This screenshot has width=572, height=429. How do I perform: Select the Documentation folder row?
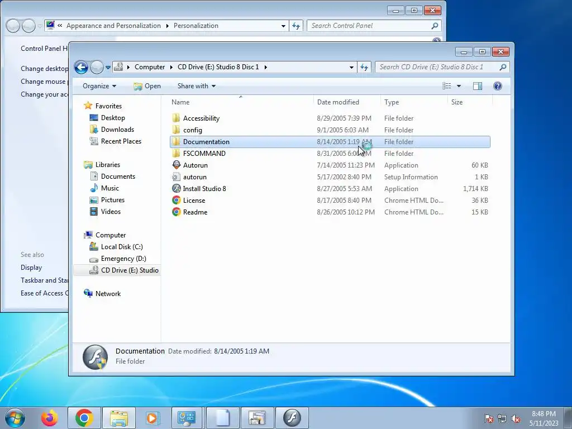tap(330, 142)
